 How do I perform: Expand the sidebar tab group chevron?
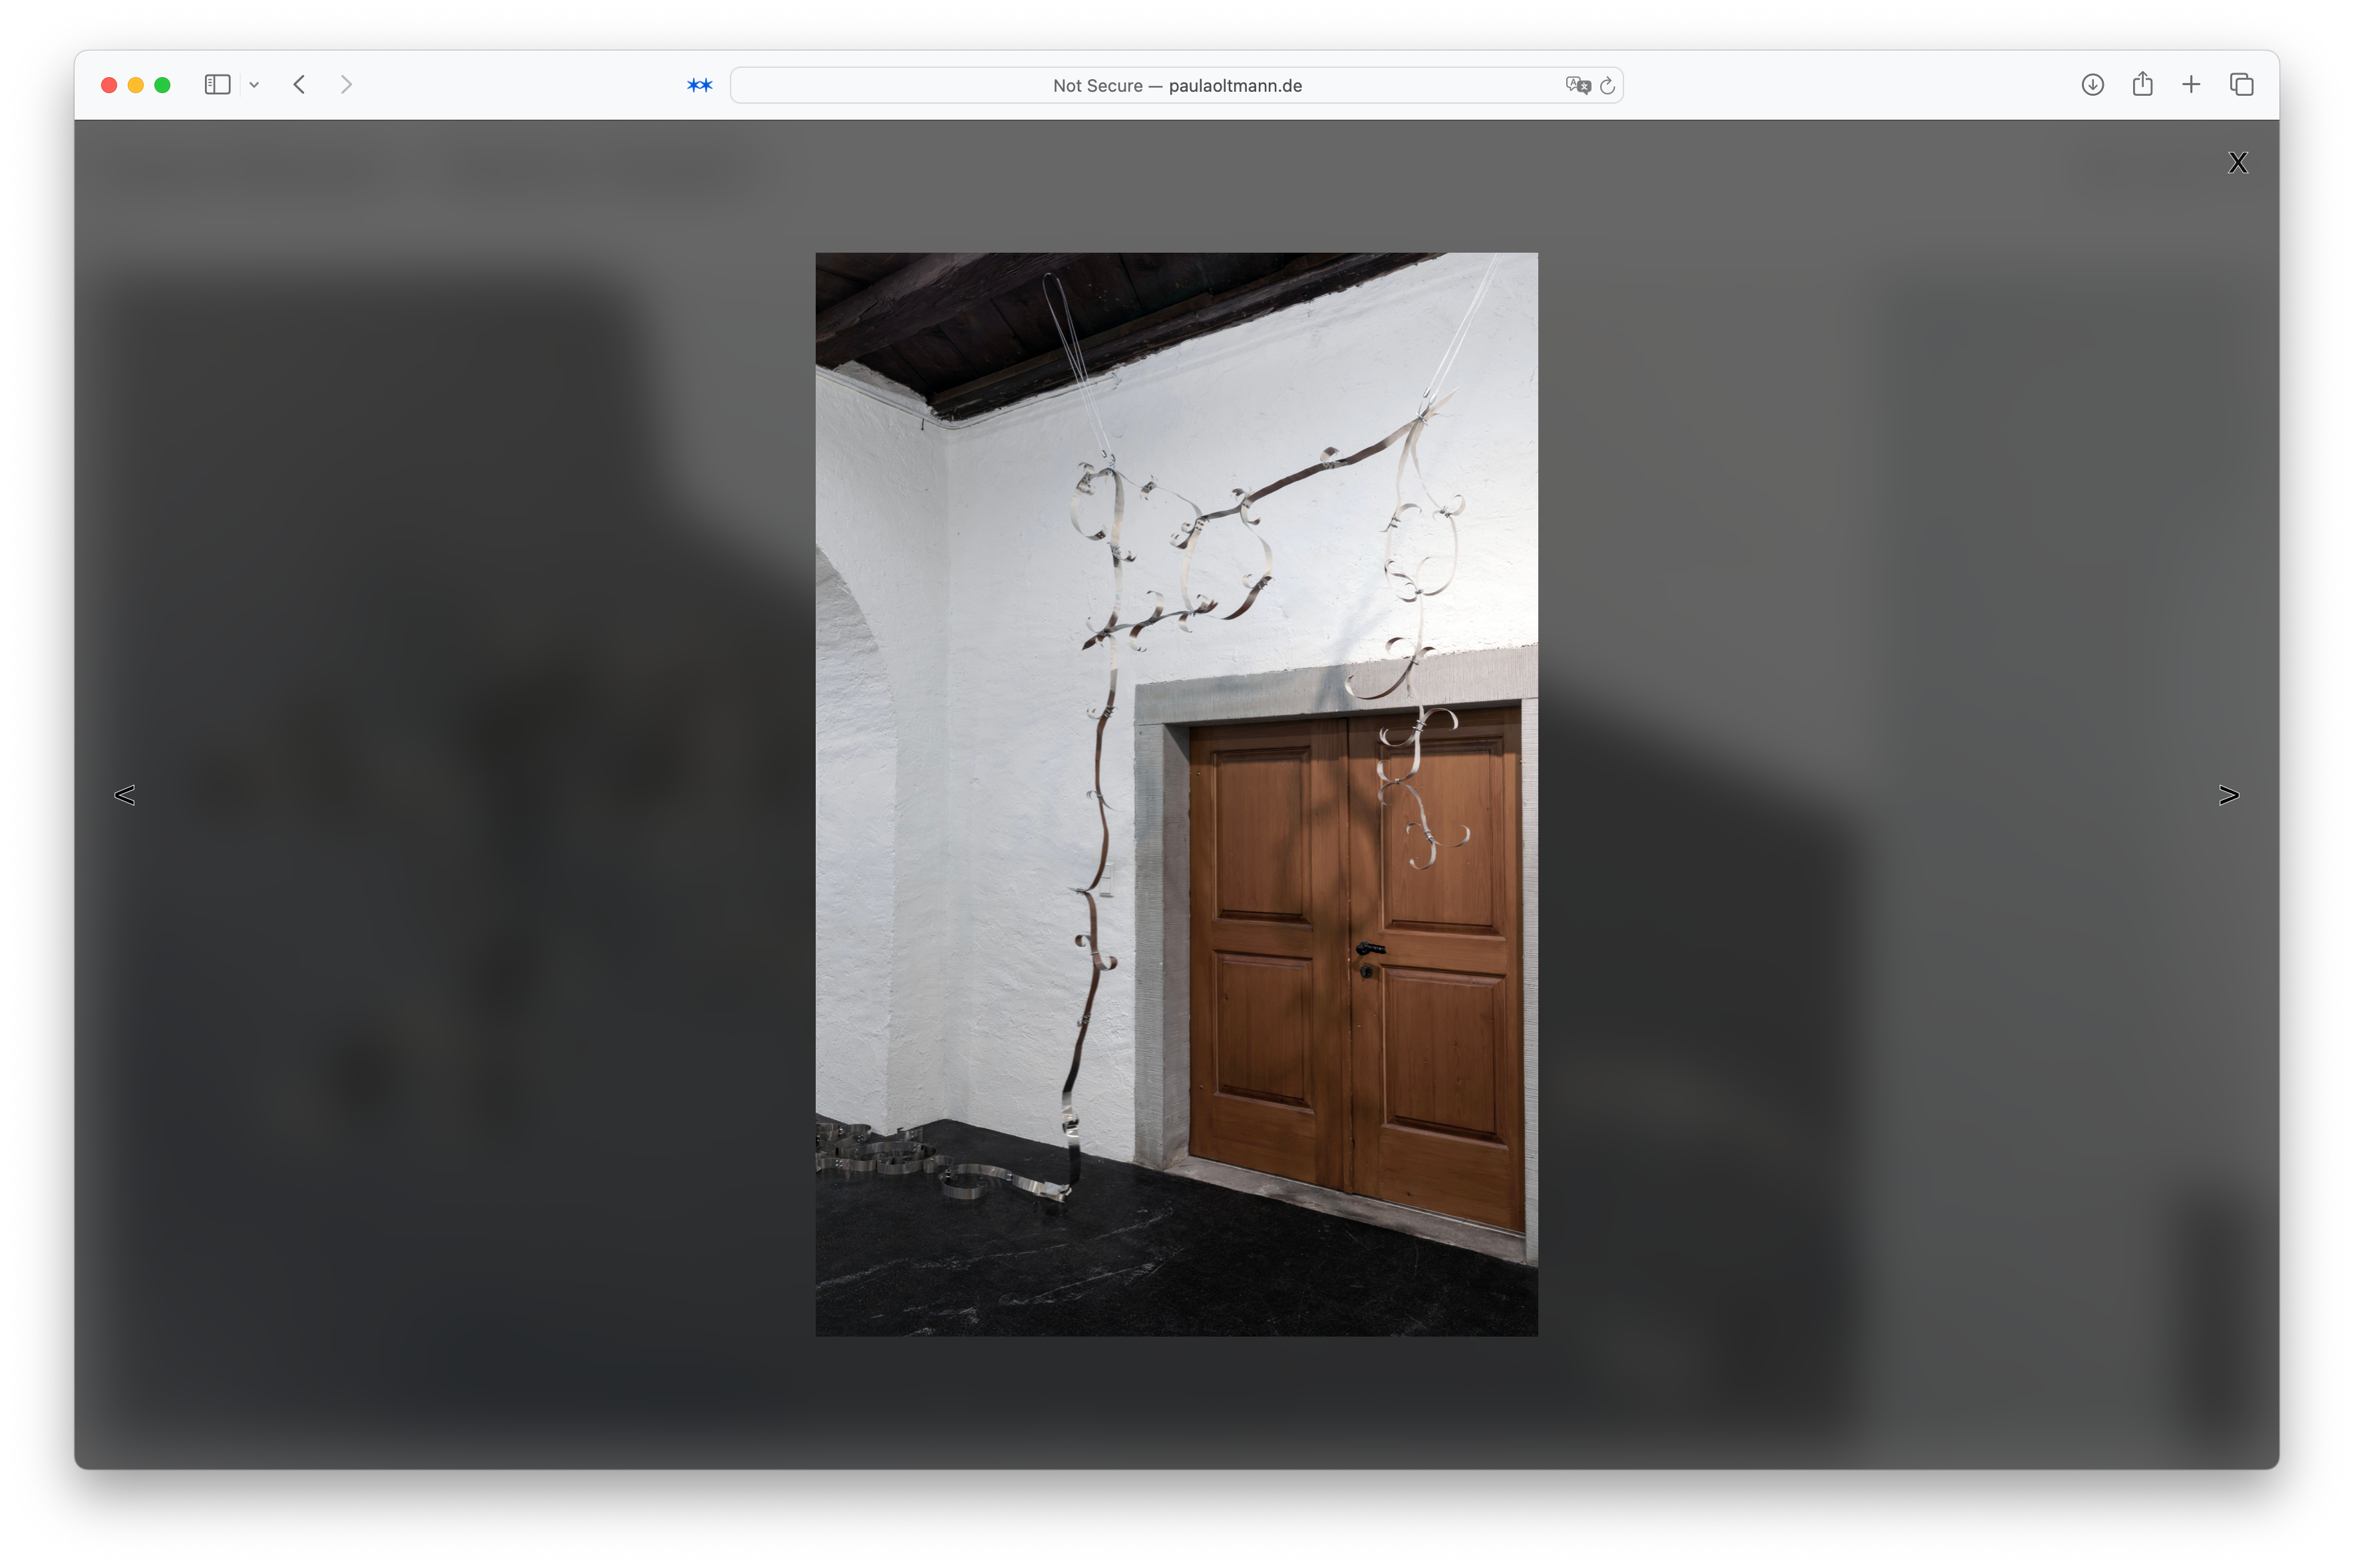254,85
